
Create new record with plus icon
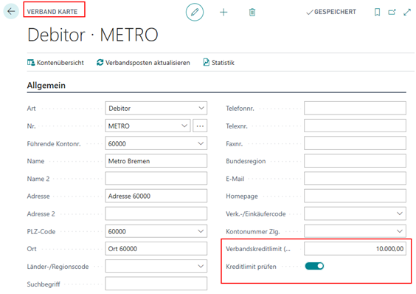click(x=223, y=13)
